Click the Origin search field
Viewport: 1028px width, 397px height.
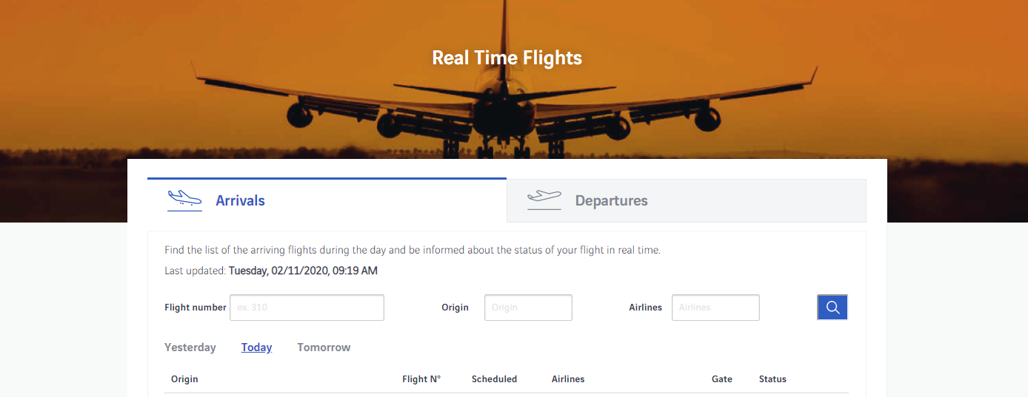pos(528,308)
